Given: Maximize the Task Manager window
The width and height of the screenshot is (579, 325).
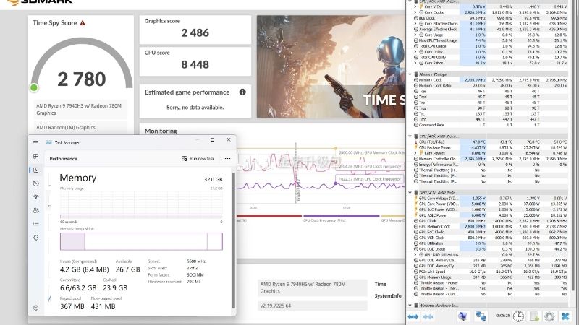Looking at the screenshot, I should click(212, 140).
